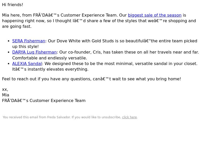
Task: Click the 'Comfortable and endlessly versatile.' sentence
Action: 49,58
